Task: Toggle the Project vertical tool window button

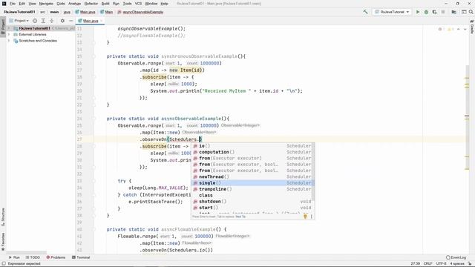Action: pos(3,27)
